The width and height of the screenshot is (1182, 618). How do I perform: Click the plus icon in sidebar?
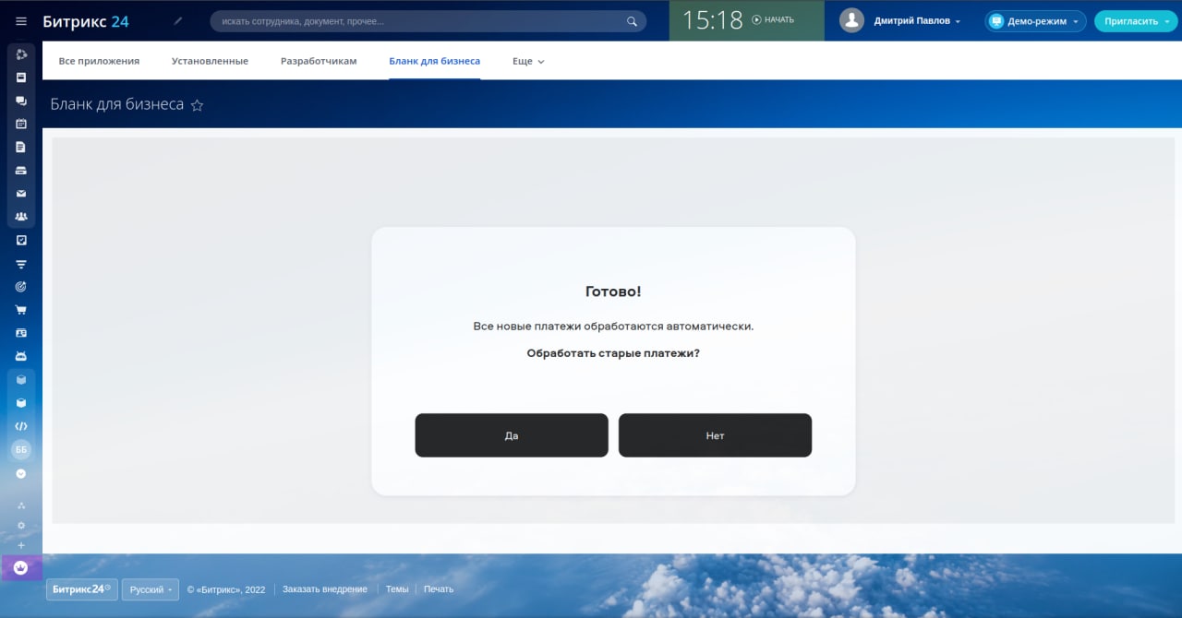(x=21, y=545)
